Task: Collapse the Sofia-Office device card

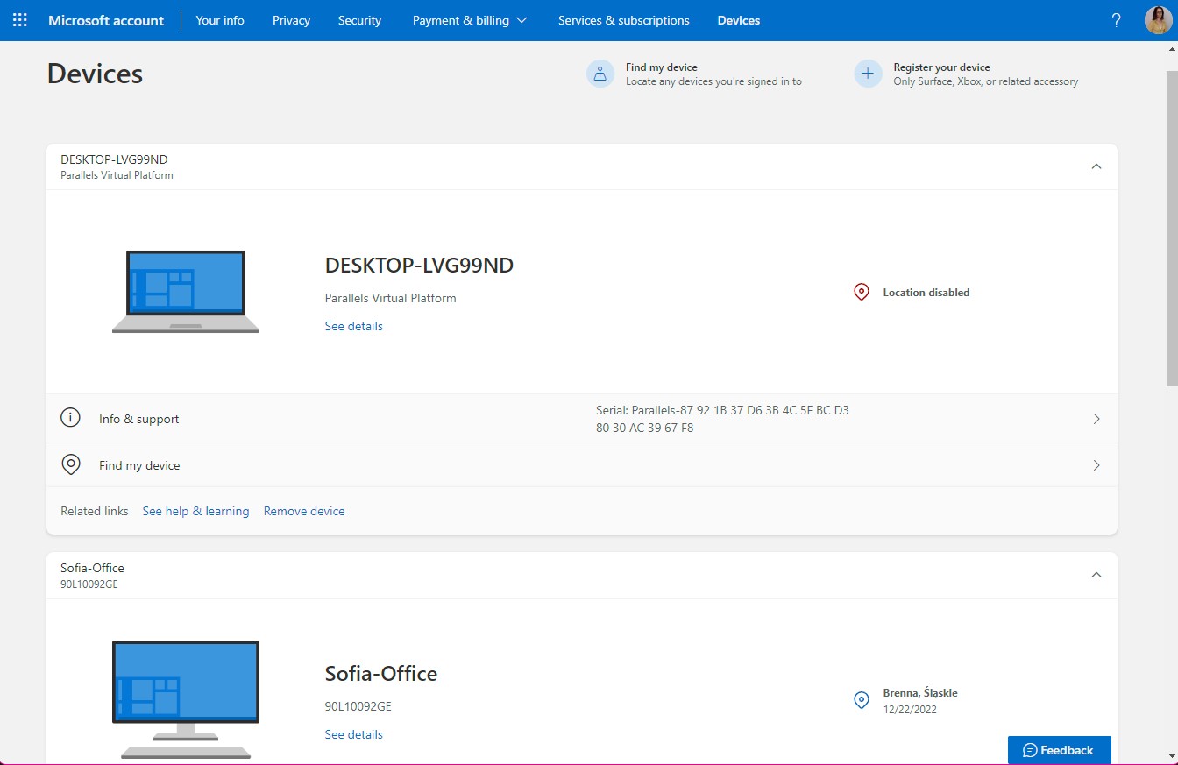Action: tap(1096, 574)
